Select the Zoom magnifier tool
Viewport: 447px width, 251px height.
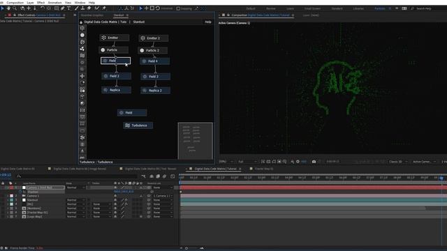pyautogui.click(x=15, y=8)
